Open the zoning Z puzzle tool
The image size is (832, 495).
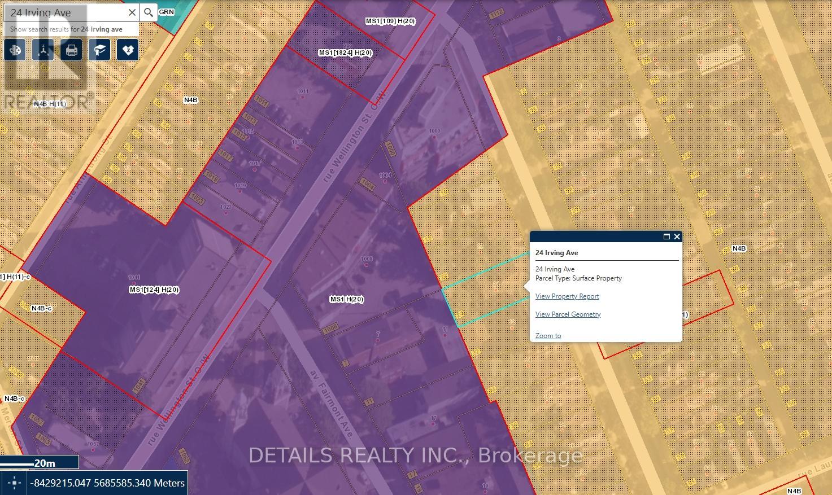pyautogui.click(x=128, y=50)
